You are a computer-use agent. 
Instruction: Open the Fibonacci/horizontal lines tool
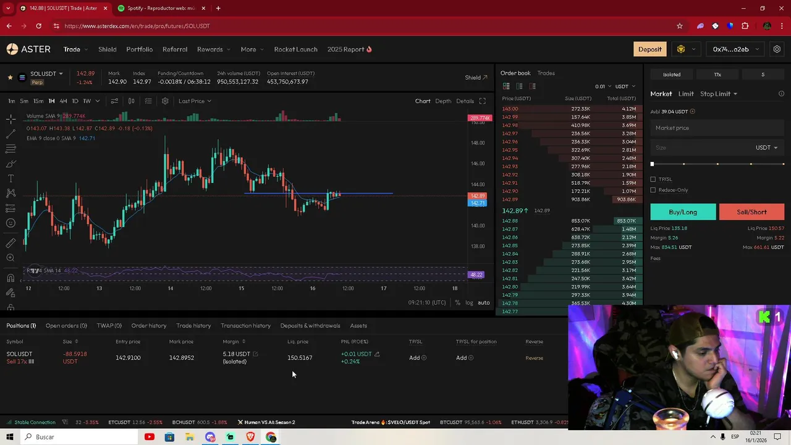click(11, 149)
